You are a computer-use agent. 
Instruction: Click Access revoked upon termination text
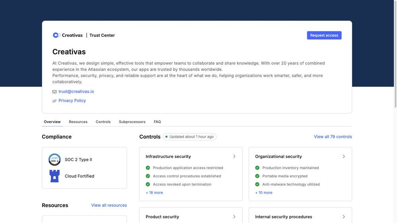click(x=182, y=185)
